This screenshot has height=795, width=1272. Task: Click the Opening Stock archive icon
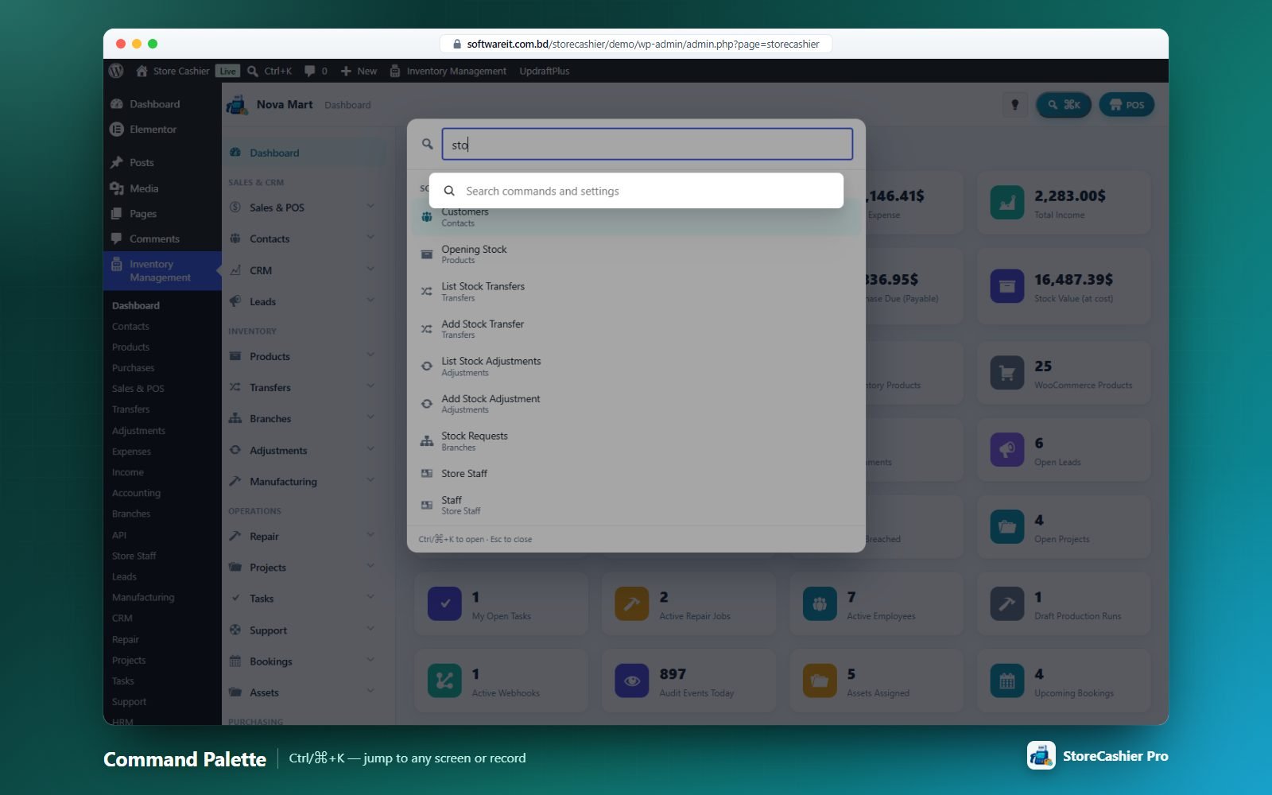[427, 254]
